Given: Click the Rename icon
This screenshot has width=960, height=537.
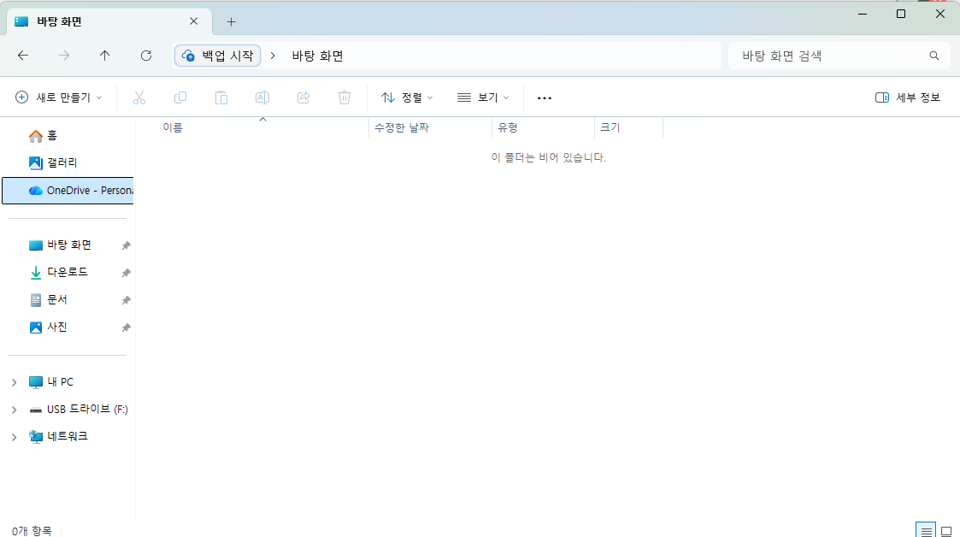Looking at the screenshot, I should tap(262, 97).
